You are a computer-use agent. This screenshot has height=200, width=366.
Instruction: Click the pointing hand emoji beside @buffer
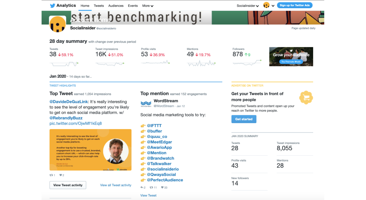(x=143, y=131)
